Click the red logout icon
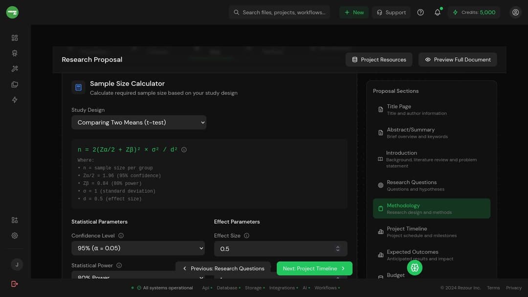The image size is (528, 297). click(x=15, y=284)
